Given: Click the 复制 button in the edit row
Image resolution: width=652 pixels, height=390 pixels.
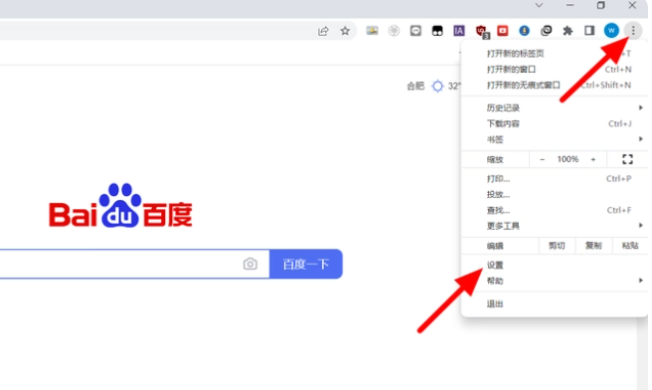Looking at the screenshot, I should [x=593, y=246].
